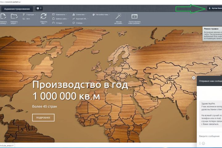
Task: Switch to the Администрирование tab
Action: pyautogui.click(x=17, y=9)
